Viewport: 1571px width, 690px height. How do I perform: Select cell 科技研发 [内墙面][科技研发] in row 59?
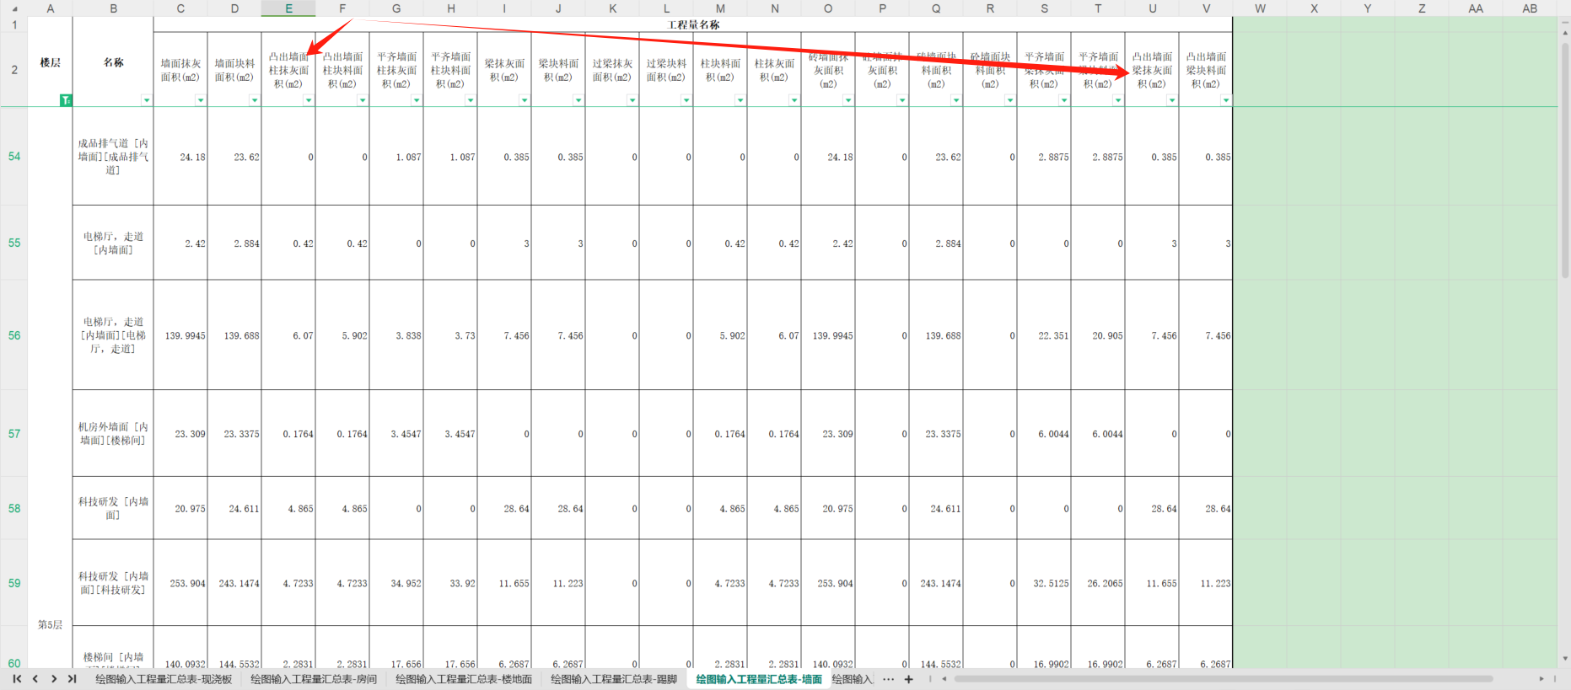113,583
